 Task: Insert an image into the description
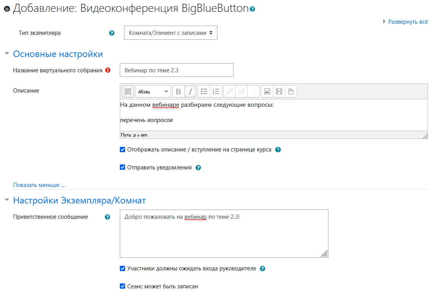pos(267,91)
